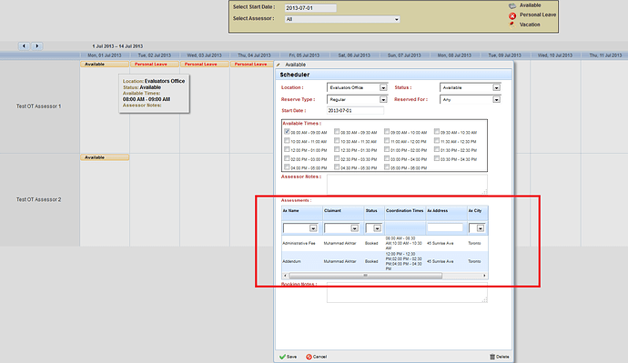The width and height of the screenshot is (628, 363).
Task: Sort by Coordination Times column header
Action: click(405, 211)
